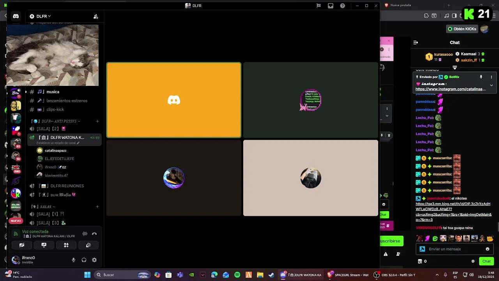Select the orange Discord logo video tile
The height and width of the screenshot is (281, 499).
pos(174,100)
